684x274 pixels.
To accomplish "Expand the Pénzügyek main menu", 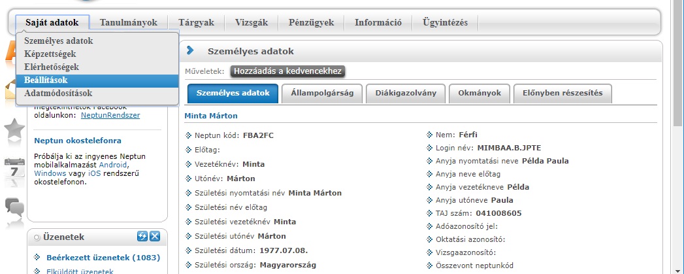I will 311,23.
